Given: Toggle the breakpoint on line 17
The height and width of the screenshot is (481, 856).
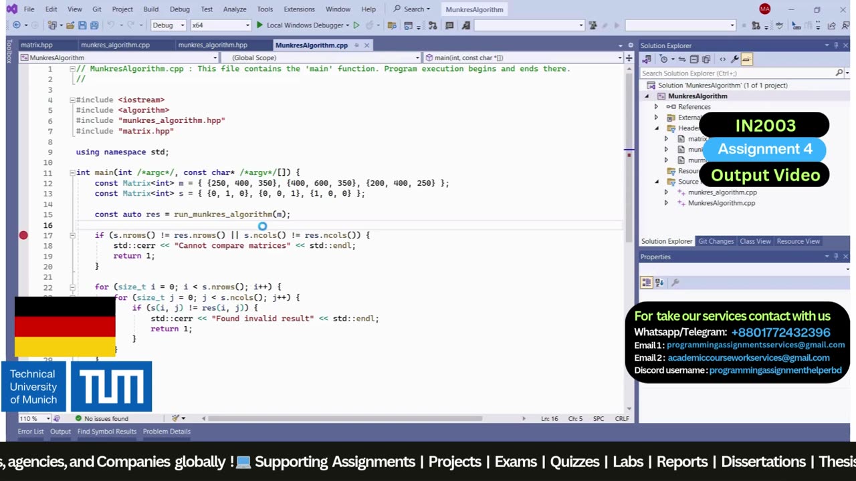Looking at the screenshot, I should 23,235.
